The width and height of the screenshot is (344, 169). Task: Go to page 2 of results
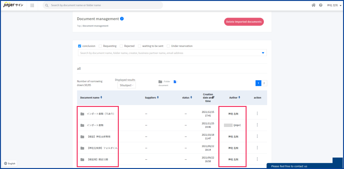pos(264,83)
